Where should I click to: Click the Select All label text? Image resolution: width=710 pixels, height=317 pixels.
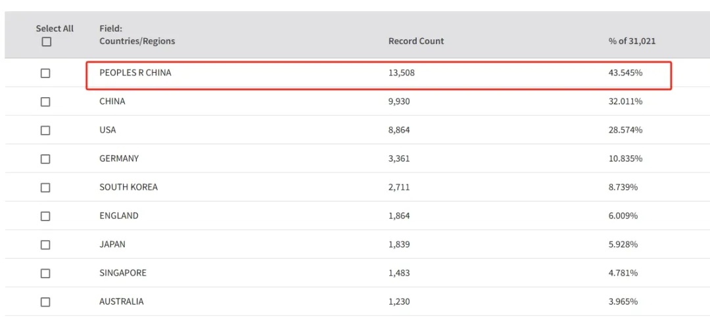point(55,28)
